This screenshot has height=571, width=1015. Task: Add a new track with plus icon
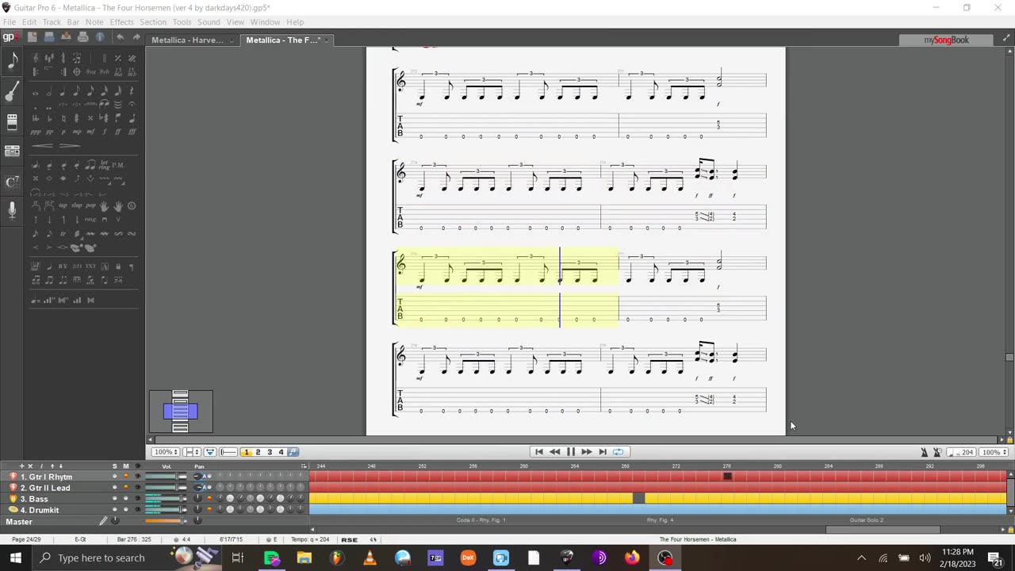click(21, 466)
